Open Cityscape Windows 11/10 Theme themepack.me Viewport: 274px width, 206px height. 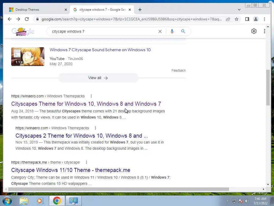click(71, 170)
